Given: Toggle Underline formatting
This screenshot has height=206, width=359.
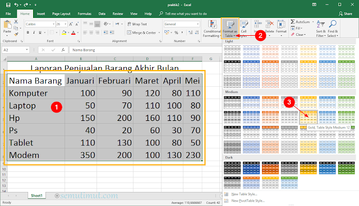Looking at the screenshot, I should [x=40, y=32].
